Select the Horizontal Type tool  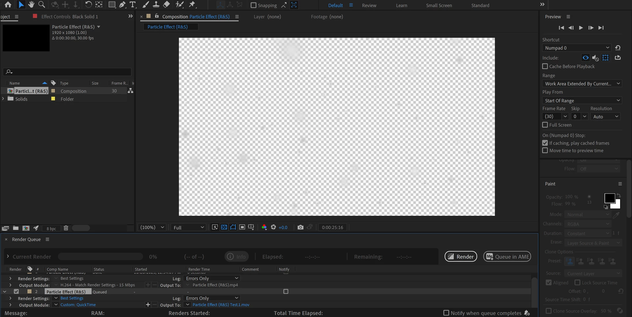click(133, 5)
